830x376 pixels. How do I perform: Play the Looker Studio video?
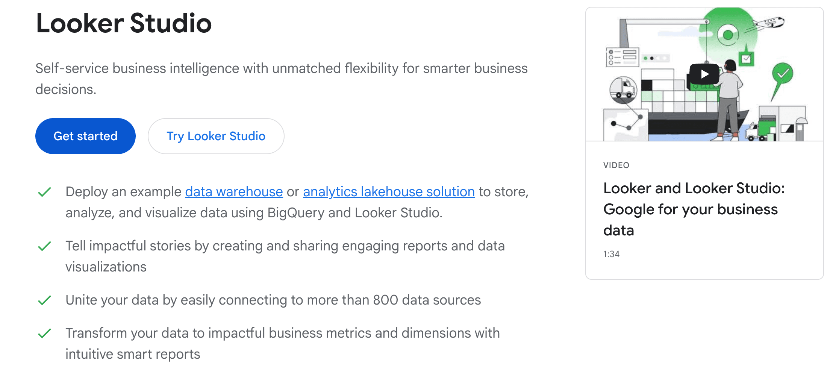pyautogui.click(x=704, y=74)
